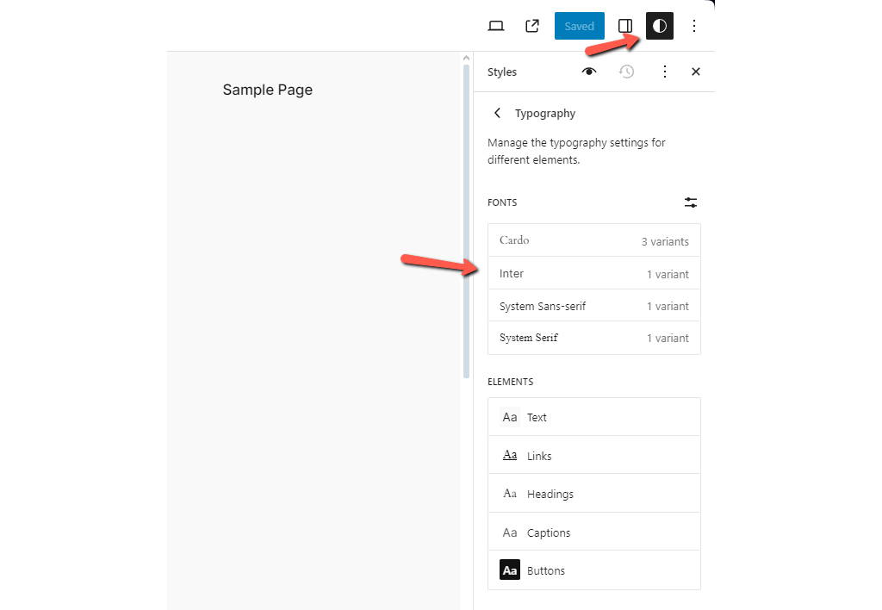Screen dimensions: 882x610
Task: Go back from Typography with the chevron
Action: 497,113
